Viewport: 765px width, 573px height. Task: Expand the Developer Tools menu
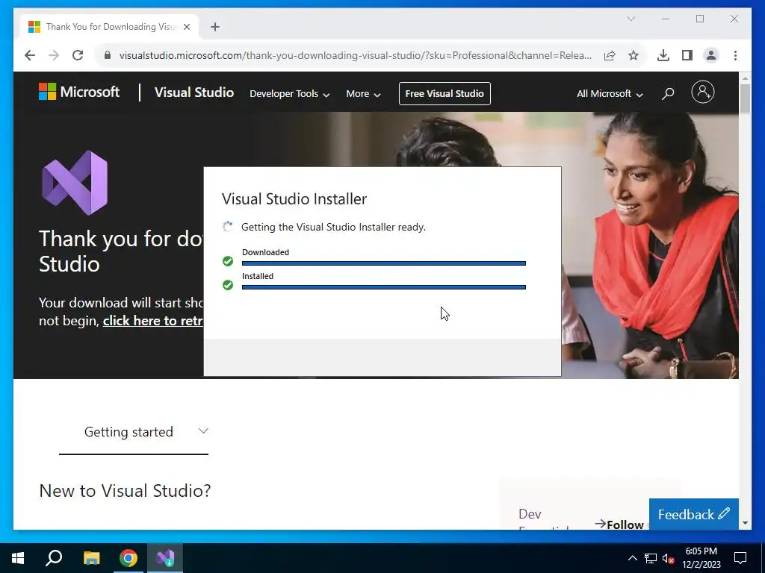click(x=289, y=93)
